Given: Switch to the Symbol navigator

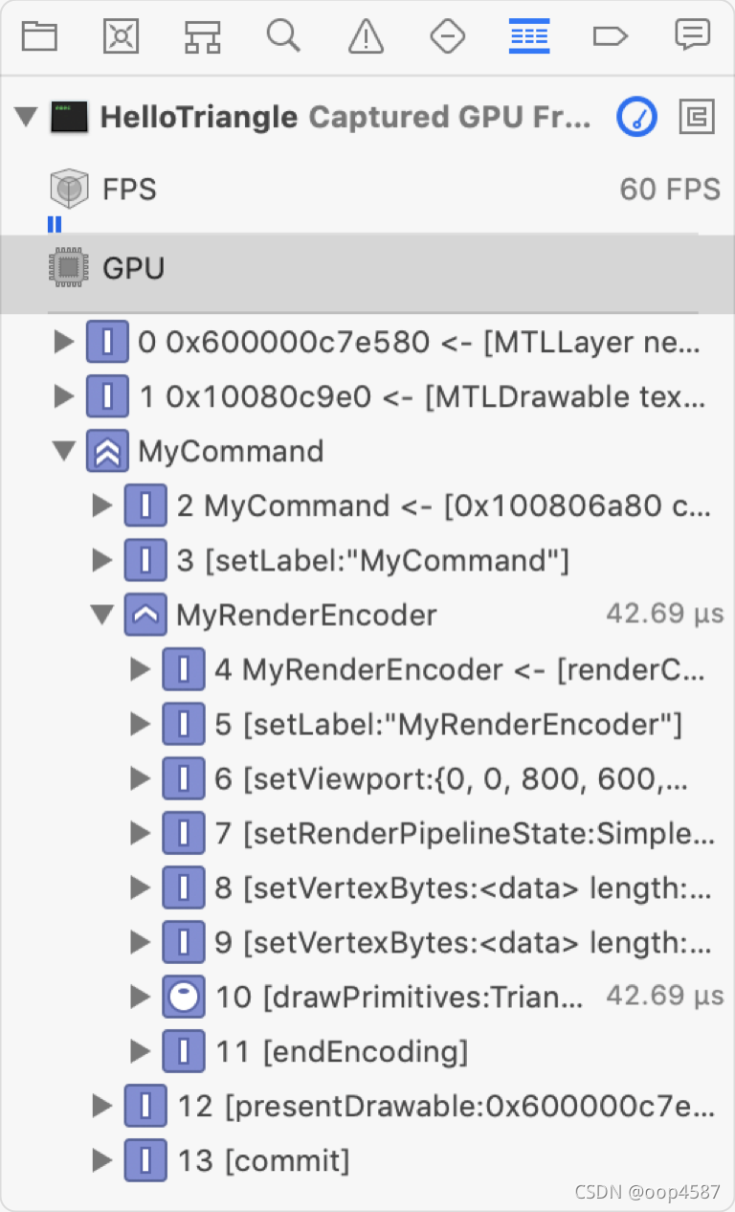Looking at the screenshot, I should coord(202,36).
